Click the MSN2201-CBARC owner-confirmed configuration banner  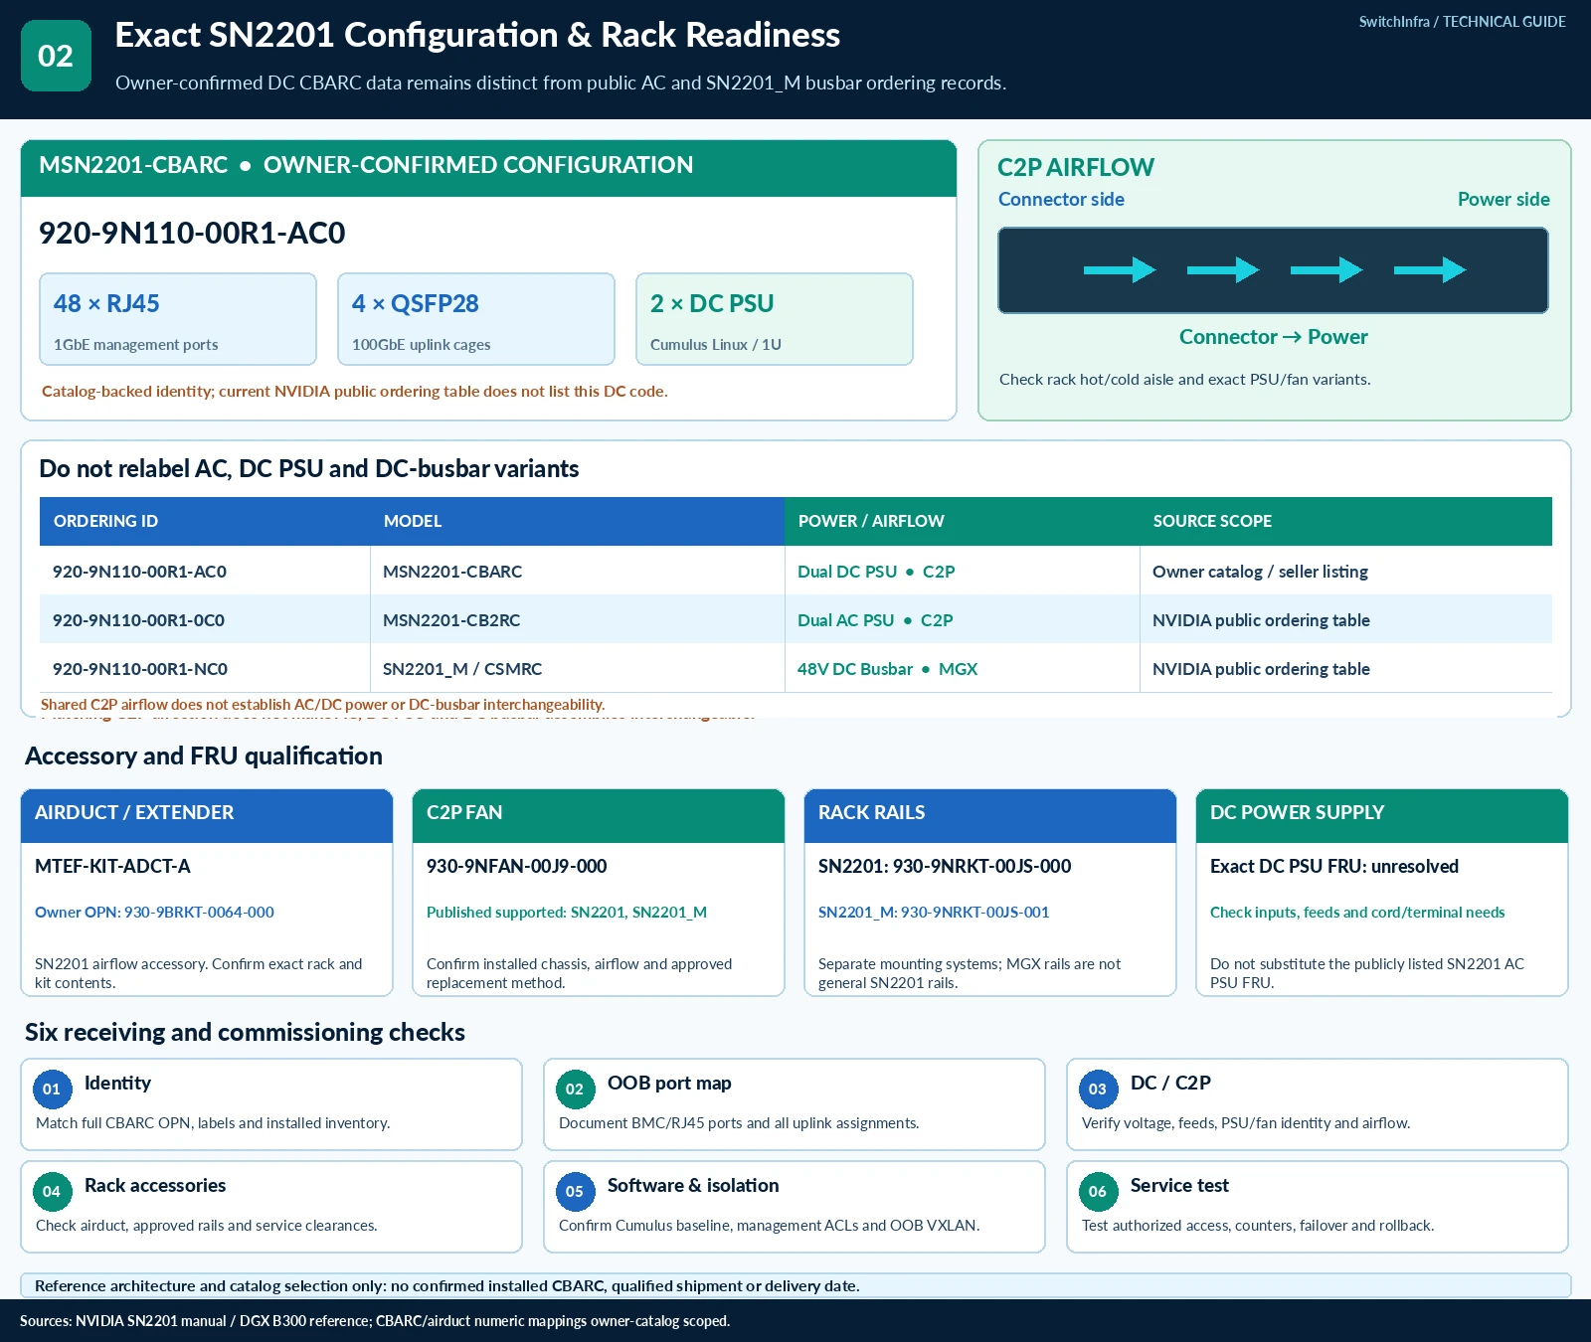tap(488, 168)
